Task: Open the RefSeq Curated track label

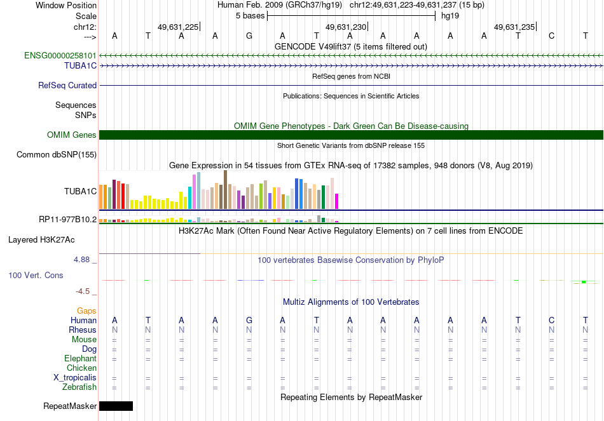Action: coord(67,86)
